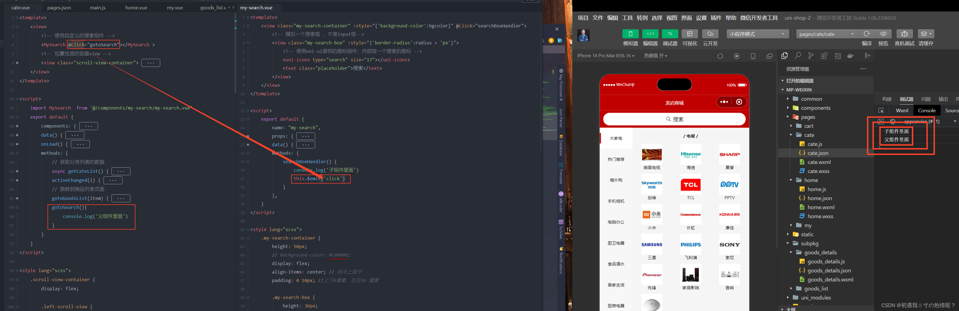The width and height of the screenshot is (959, 311).
Task: Click the simulator refresh icon
Action: [x=720, y=56]
